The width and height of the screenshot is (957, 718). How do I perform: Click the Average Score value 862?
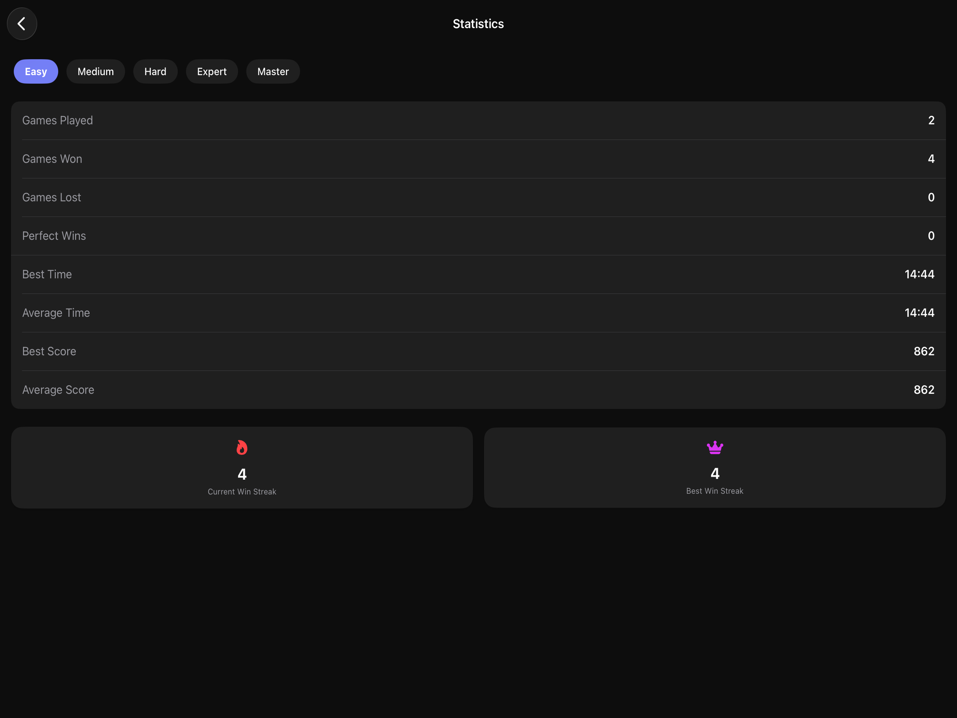pos(924,390)
